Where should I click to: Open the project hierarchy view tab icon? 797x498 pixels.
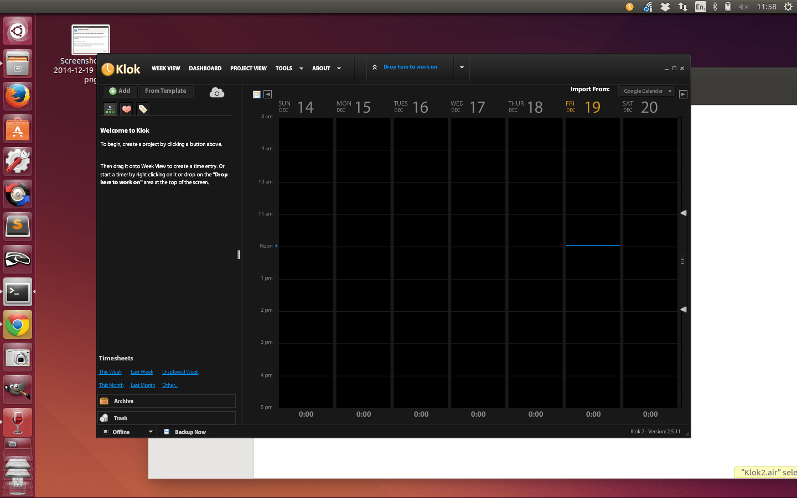pos(110,109)
